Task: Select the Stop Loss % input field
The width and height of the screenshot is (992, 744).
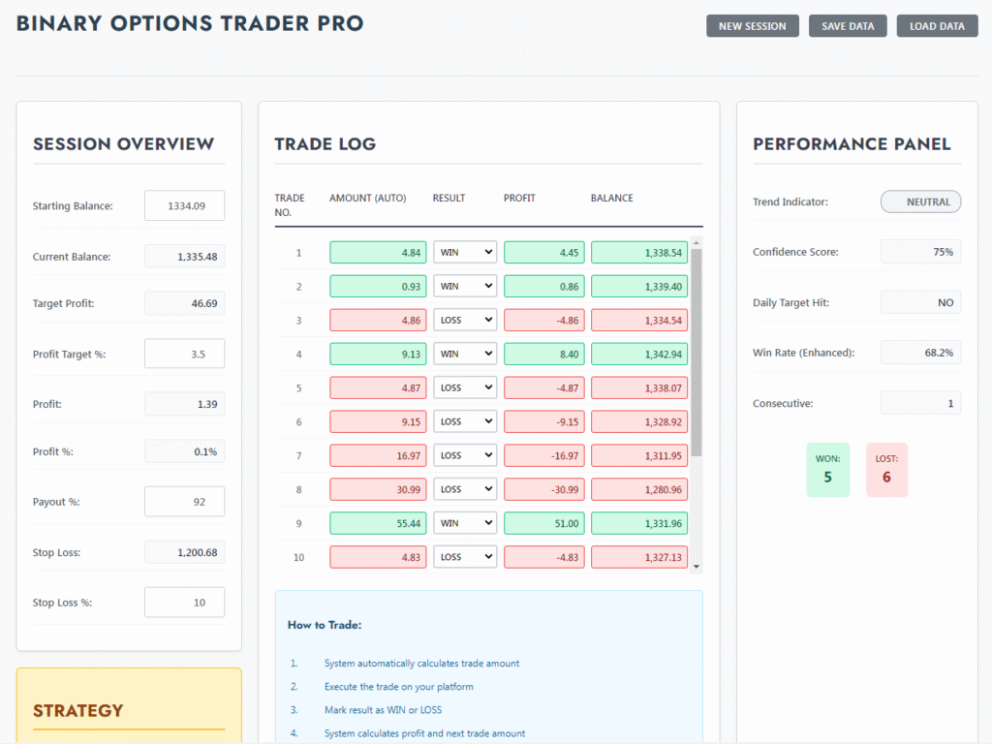Action: click(x=184, y=602)
